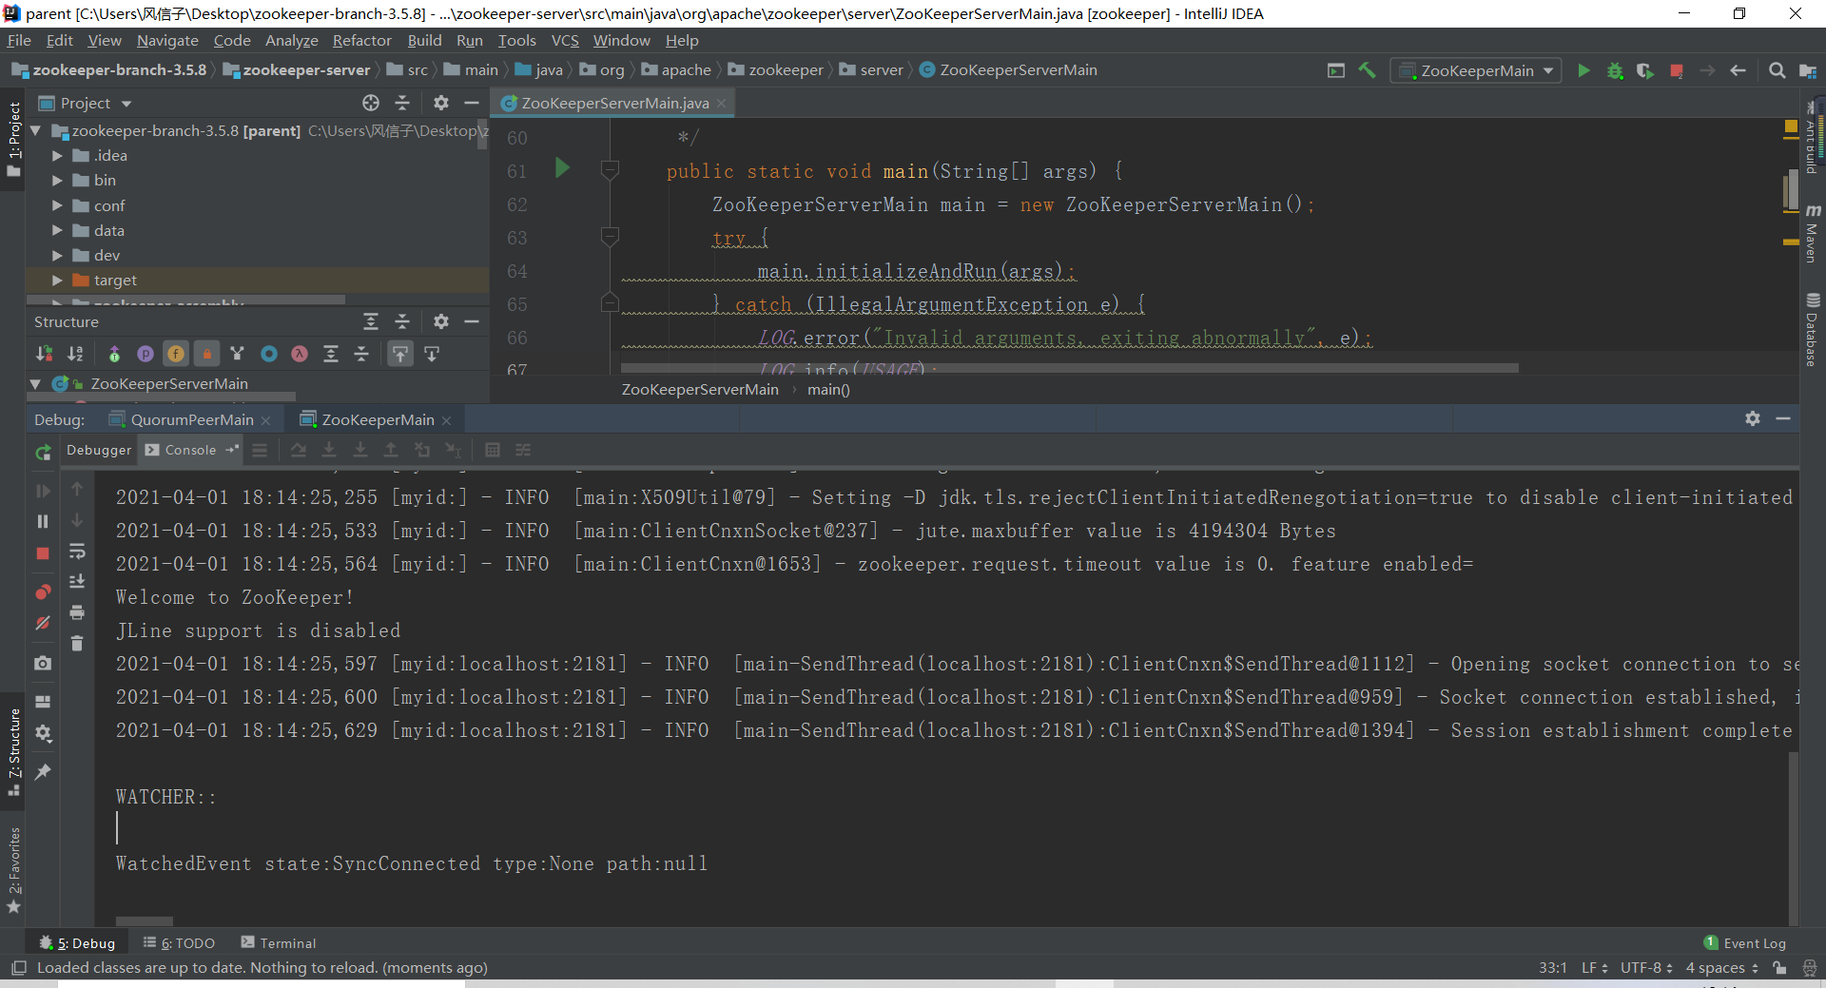Open the debug panel settings gear
The image size is (1826, 988).
[x=1753, y=418]
